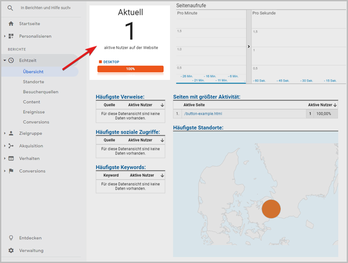Click Quelle header in soziale Zugriffe

(109, 140)
